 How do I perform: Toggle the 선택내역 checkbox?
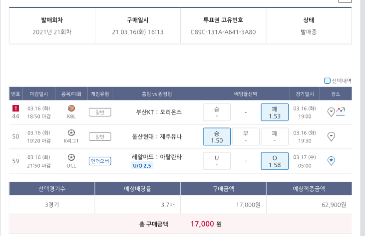pos(327,80)
